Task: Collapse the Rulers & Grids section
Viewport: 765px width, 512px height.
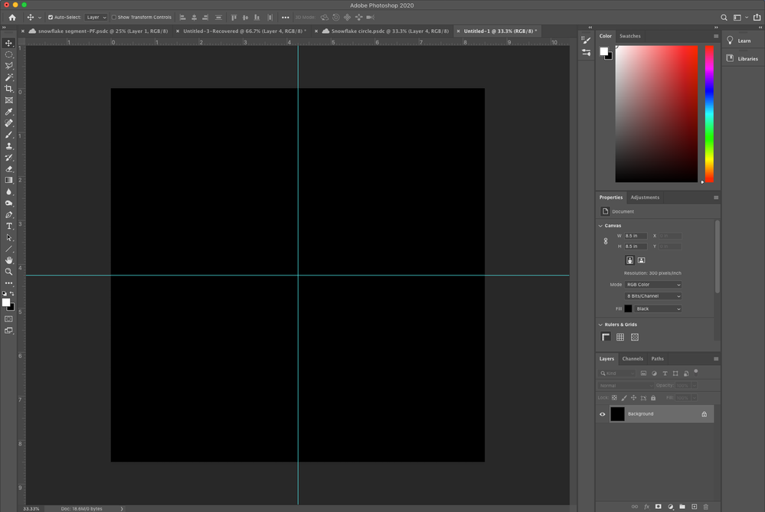Action: point(600,324)
